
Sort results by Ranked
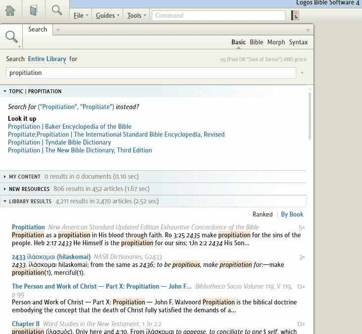coord(263,215)
